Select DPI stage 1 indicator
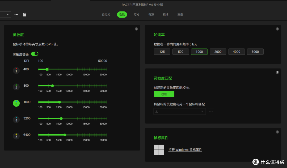Viewport: 287px width, 168px height. click(x=16, y=70)
